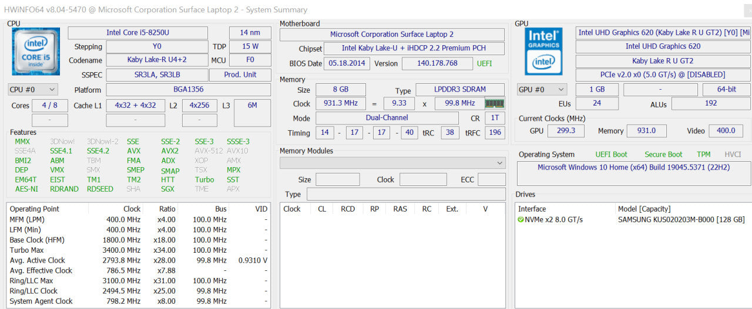Select the Turbo Max operating point row
Screen dimensions: 752x309
pos(139,250)
